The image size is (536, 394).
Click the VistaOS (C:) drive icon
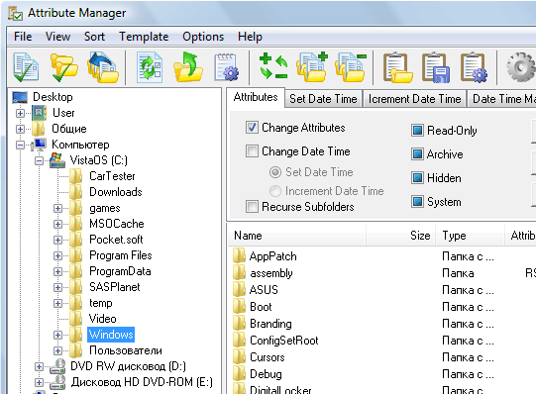coord(57,160)
